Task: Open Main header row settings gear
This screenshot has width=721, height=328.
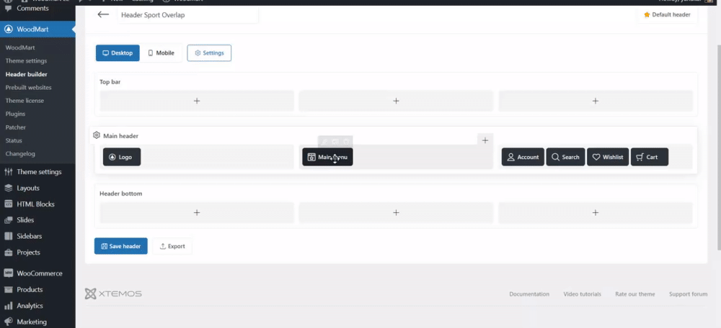Action: click(96, 135)
